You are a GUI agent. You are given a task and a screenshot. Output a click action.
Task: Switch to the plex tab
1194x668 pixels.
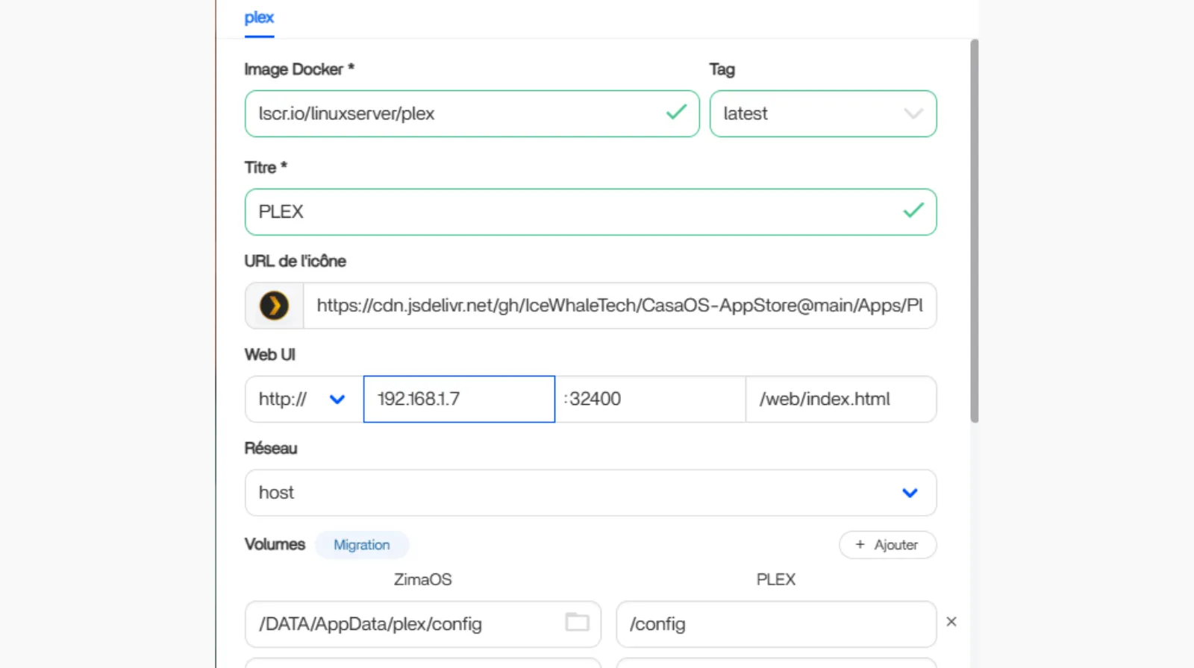[x=259, y=18]
